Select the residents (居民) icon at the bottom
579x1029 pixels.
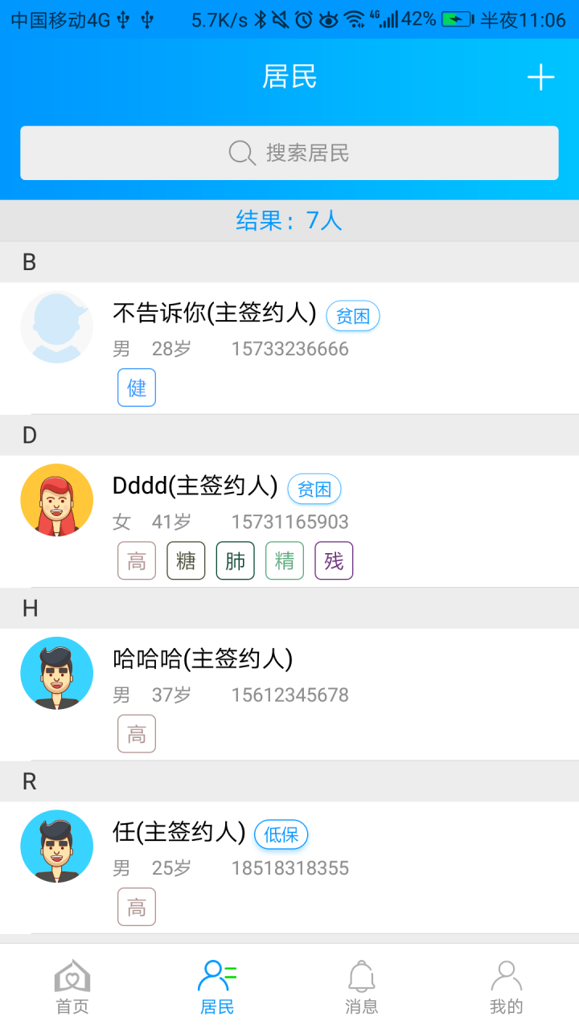tap(216, 982)
